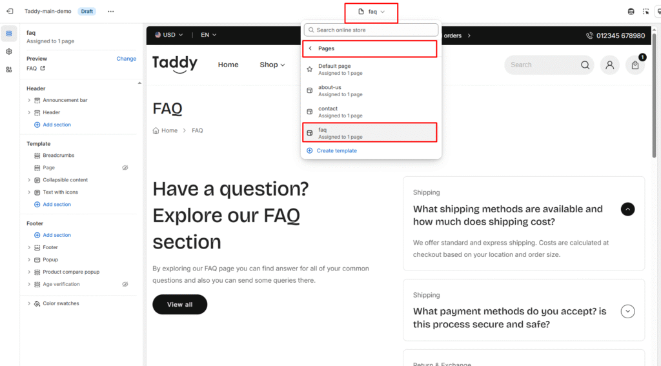Open the shopping bag cart icon

[x=635, y=65]
